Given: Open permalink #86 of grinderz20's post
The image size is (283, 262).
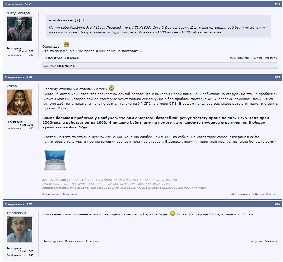Looking at the screenshot, I should pos(277,204).
